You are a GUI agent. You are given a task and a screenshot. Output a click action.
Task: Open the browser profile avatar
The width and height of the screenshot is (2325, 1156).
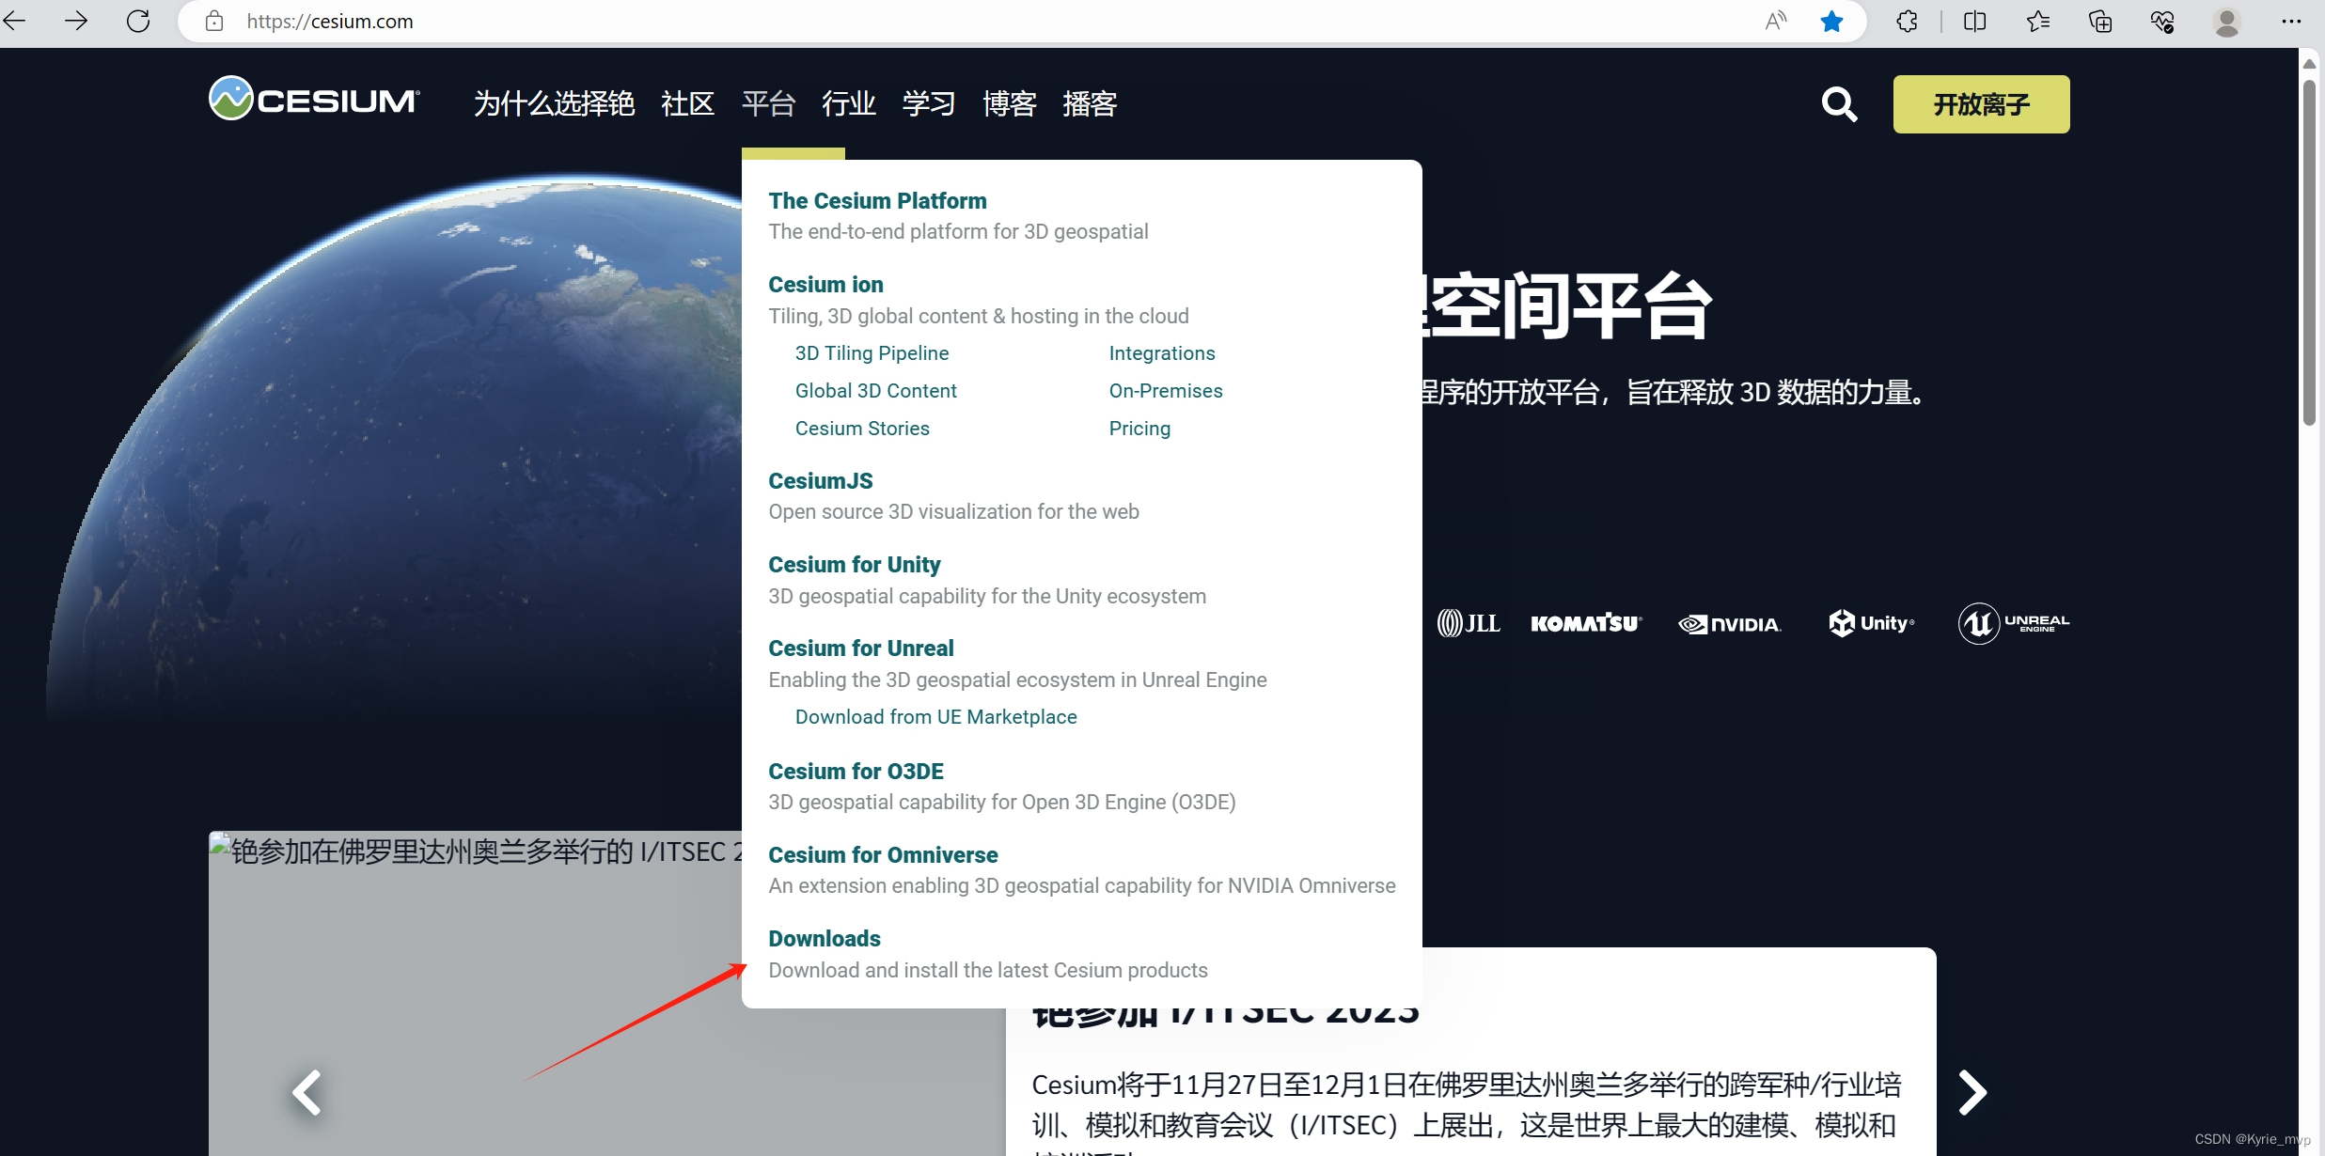[x=2227, y=21]
